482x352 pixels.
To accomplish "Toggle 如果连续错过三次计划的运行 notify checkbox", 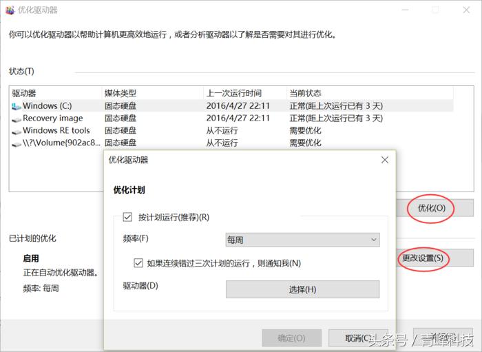I will point(138,263).
